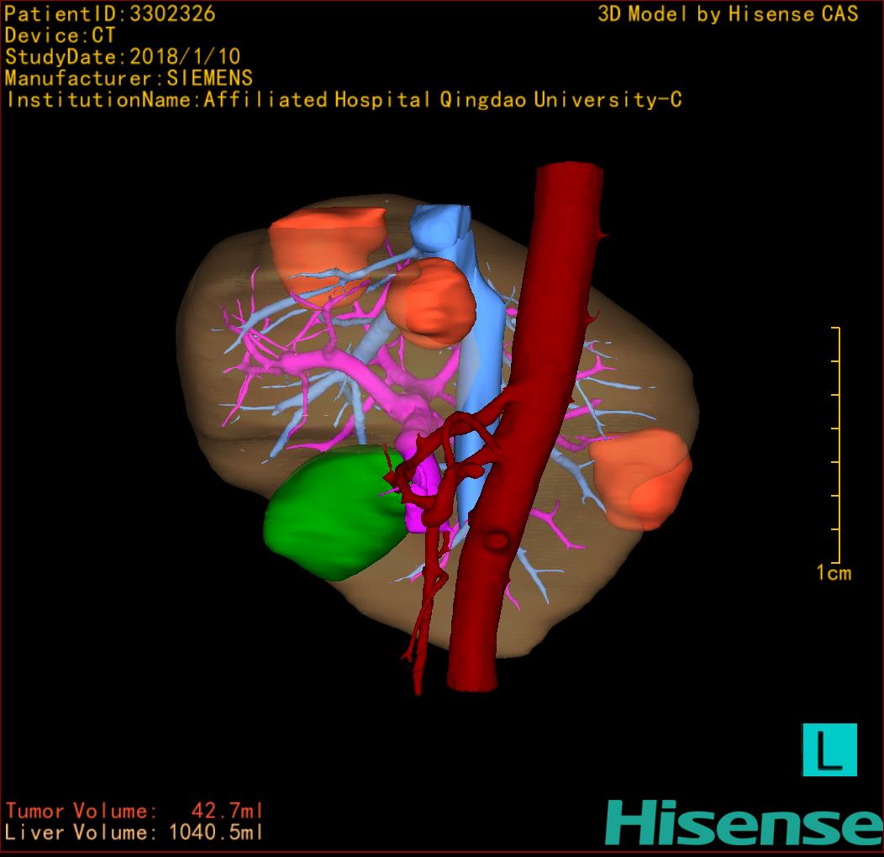Click the Device:CT label
Viewport: 884px width, 857px height.
tap(60, 35)
